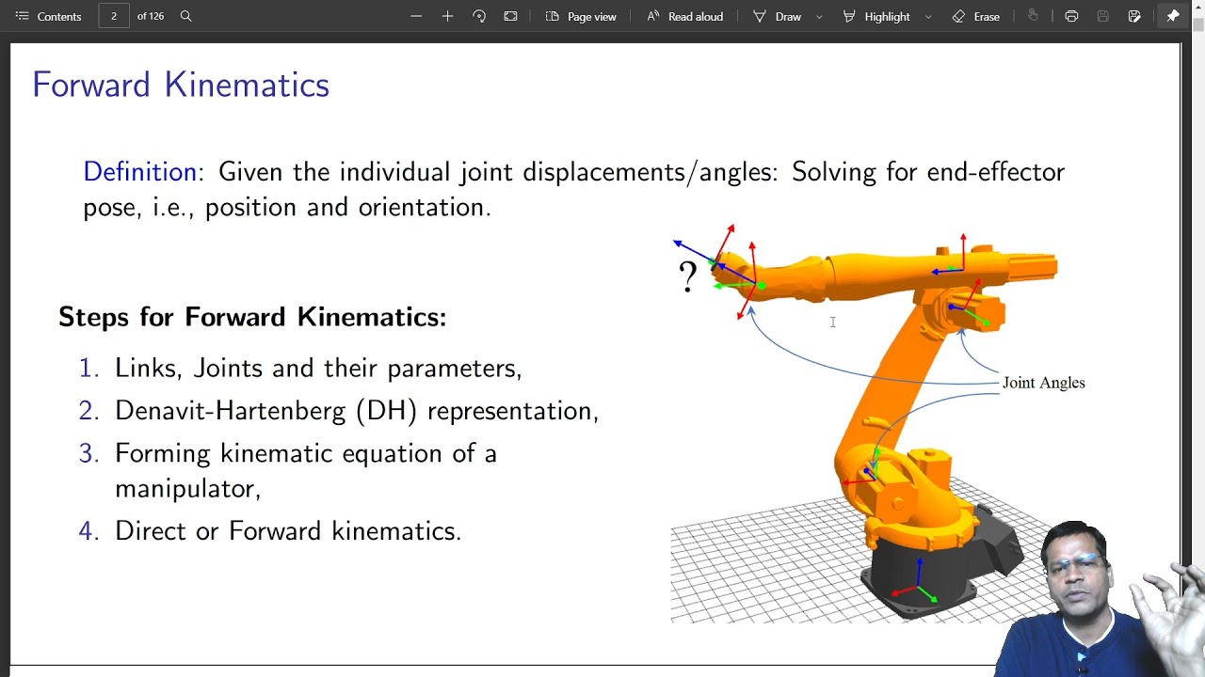Click the page number input field
1205x677 pixels.
[x=114, y=16]
